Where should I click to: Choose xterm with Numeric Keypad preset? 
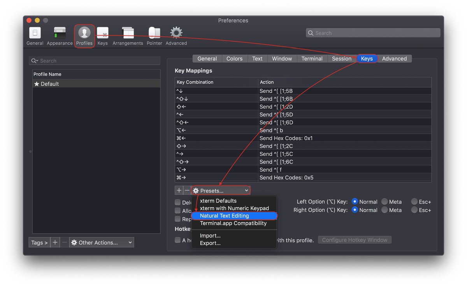tap(234, 208)
